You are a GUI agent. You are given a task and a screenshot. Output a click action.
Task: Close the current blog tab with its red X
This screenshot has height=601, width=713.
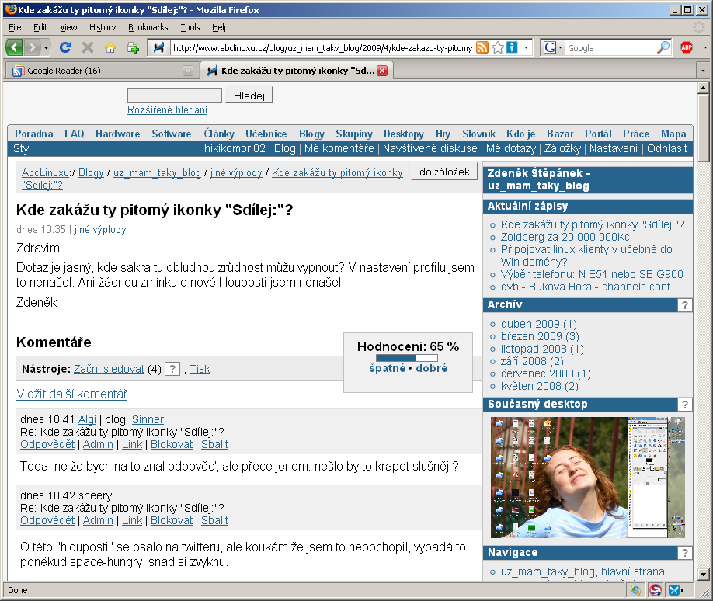(382, 71)
